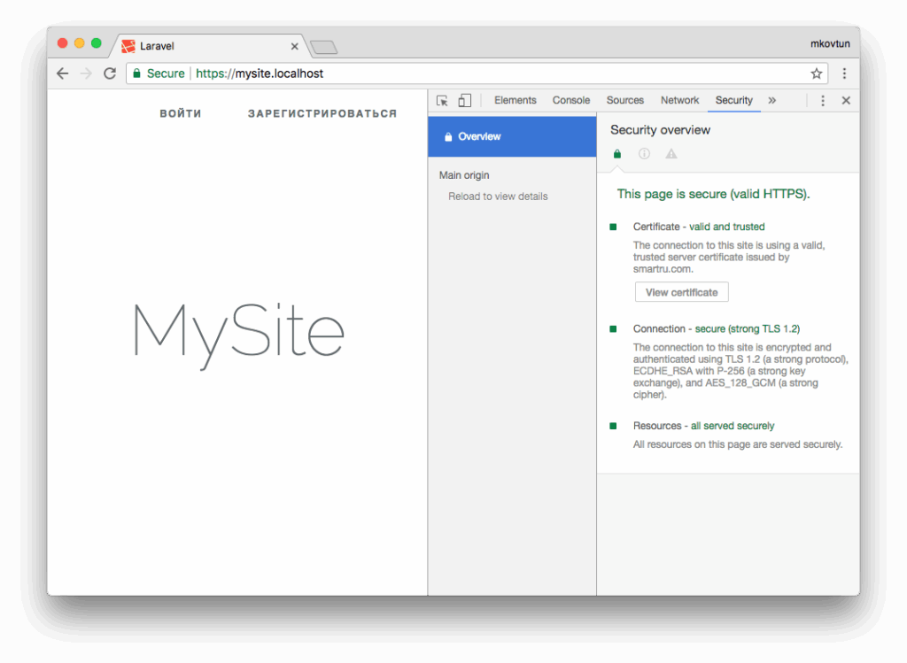Click the Main origin heading

click(464, 175)
